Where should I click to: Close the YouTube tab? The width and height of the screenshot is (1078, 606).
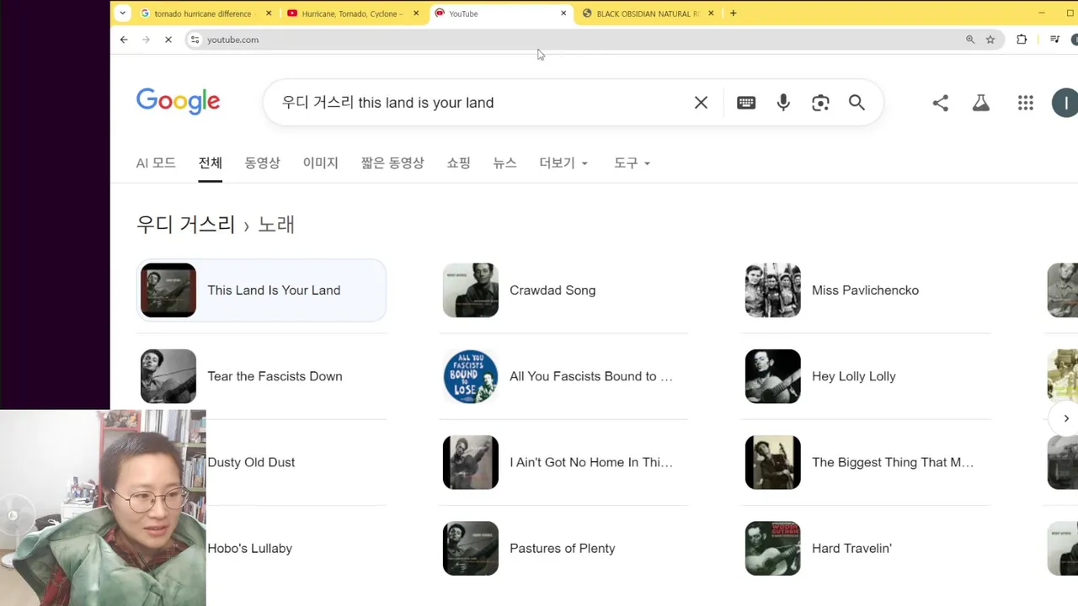click(x=563, y=13)
